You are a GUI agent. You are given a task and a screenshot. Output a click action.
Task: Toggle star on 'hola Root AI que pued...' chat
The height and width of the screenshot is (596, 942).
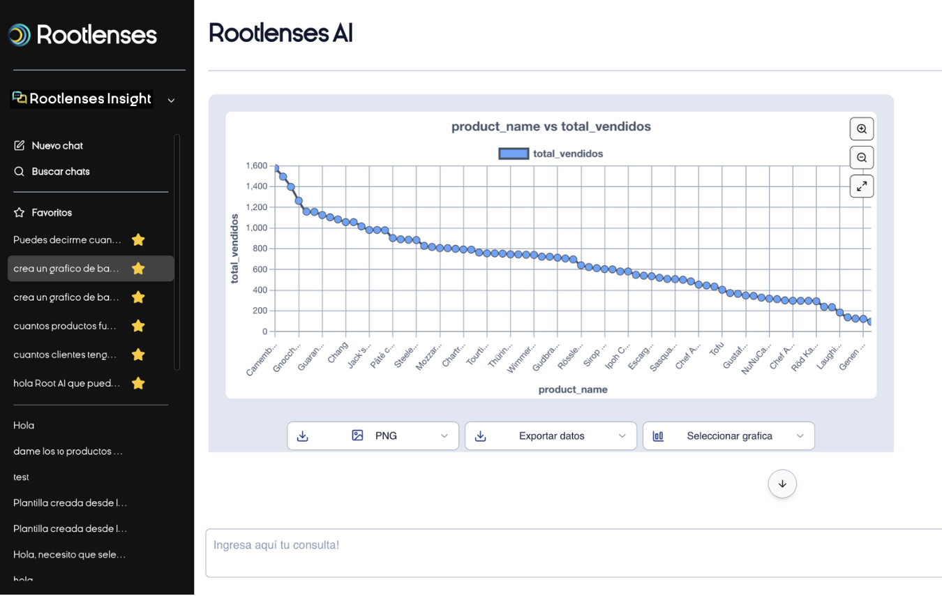click(138, 383)
